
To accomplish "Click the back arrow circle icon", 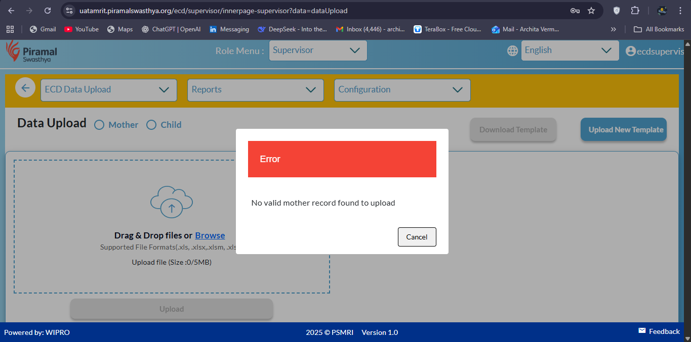I will pos(25,88).
